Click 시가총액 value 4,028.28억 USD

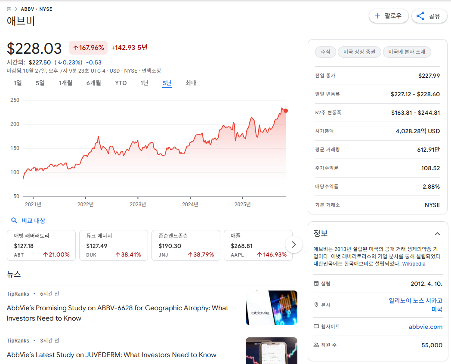pos(417,132)
